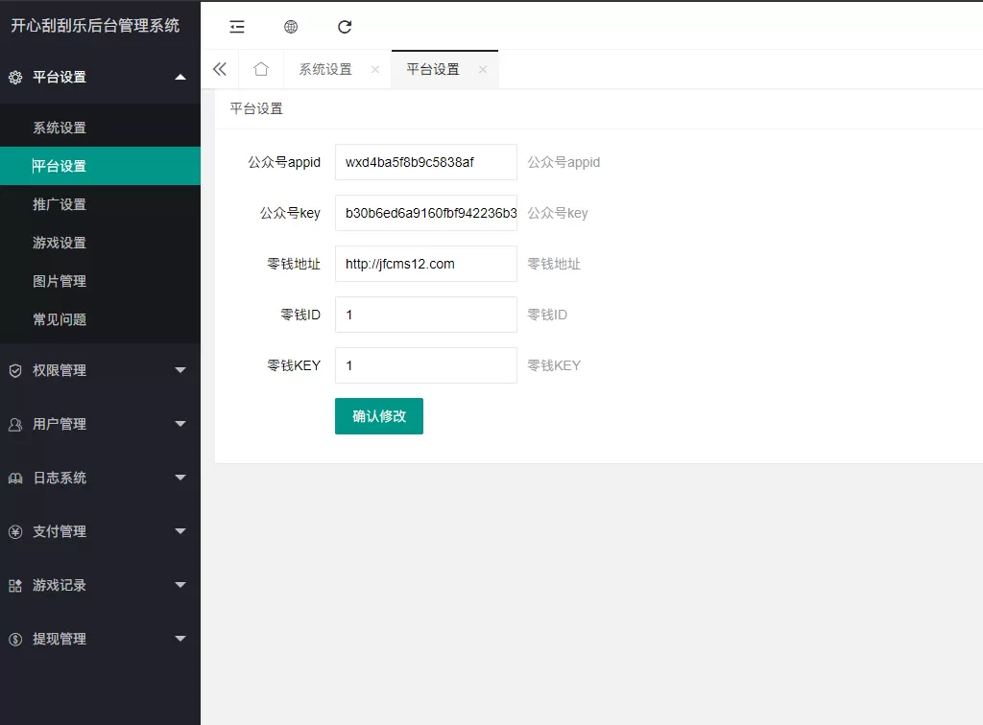Click the shield icon beside 权限管理
Viewport: 983px width, 725px height.
click(x=16, y=369)
